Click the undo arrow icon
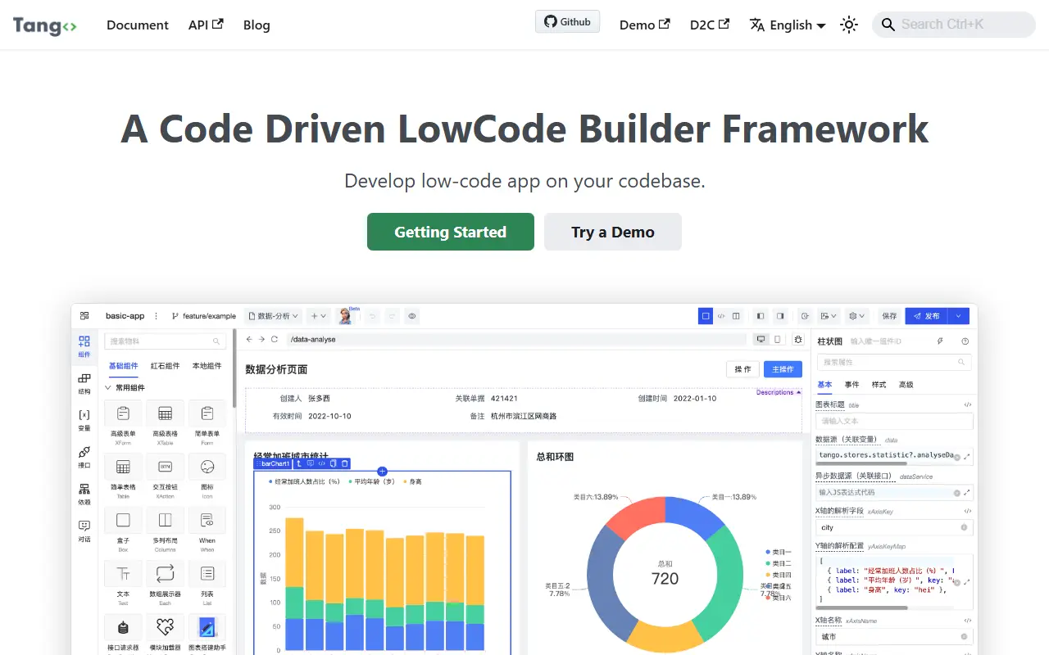1049x655 pixels. click(x=373, y=316)
